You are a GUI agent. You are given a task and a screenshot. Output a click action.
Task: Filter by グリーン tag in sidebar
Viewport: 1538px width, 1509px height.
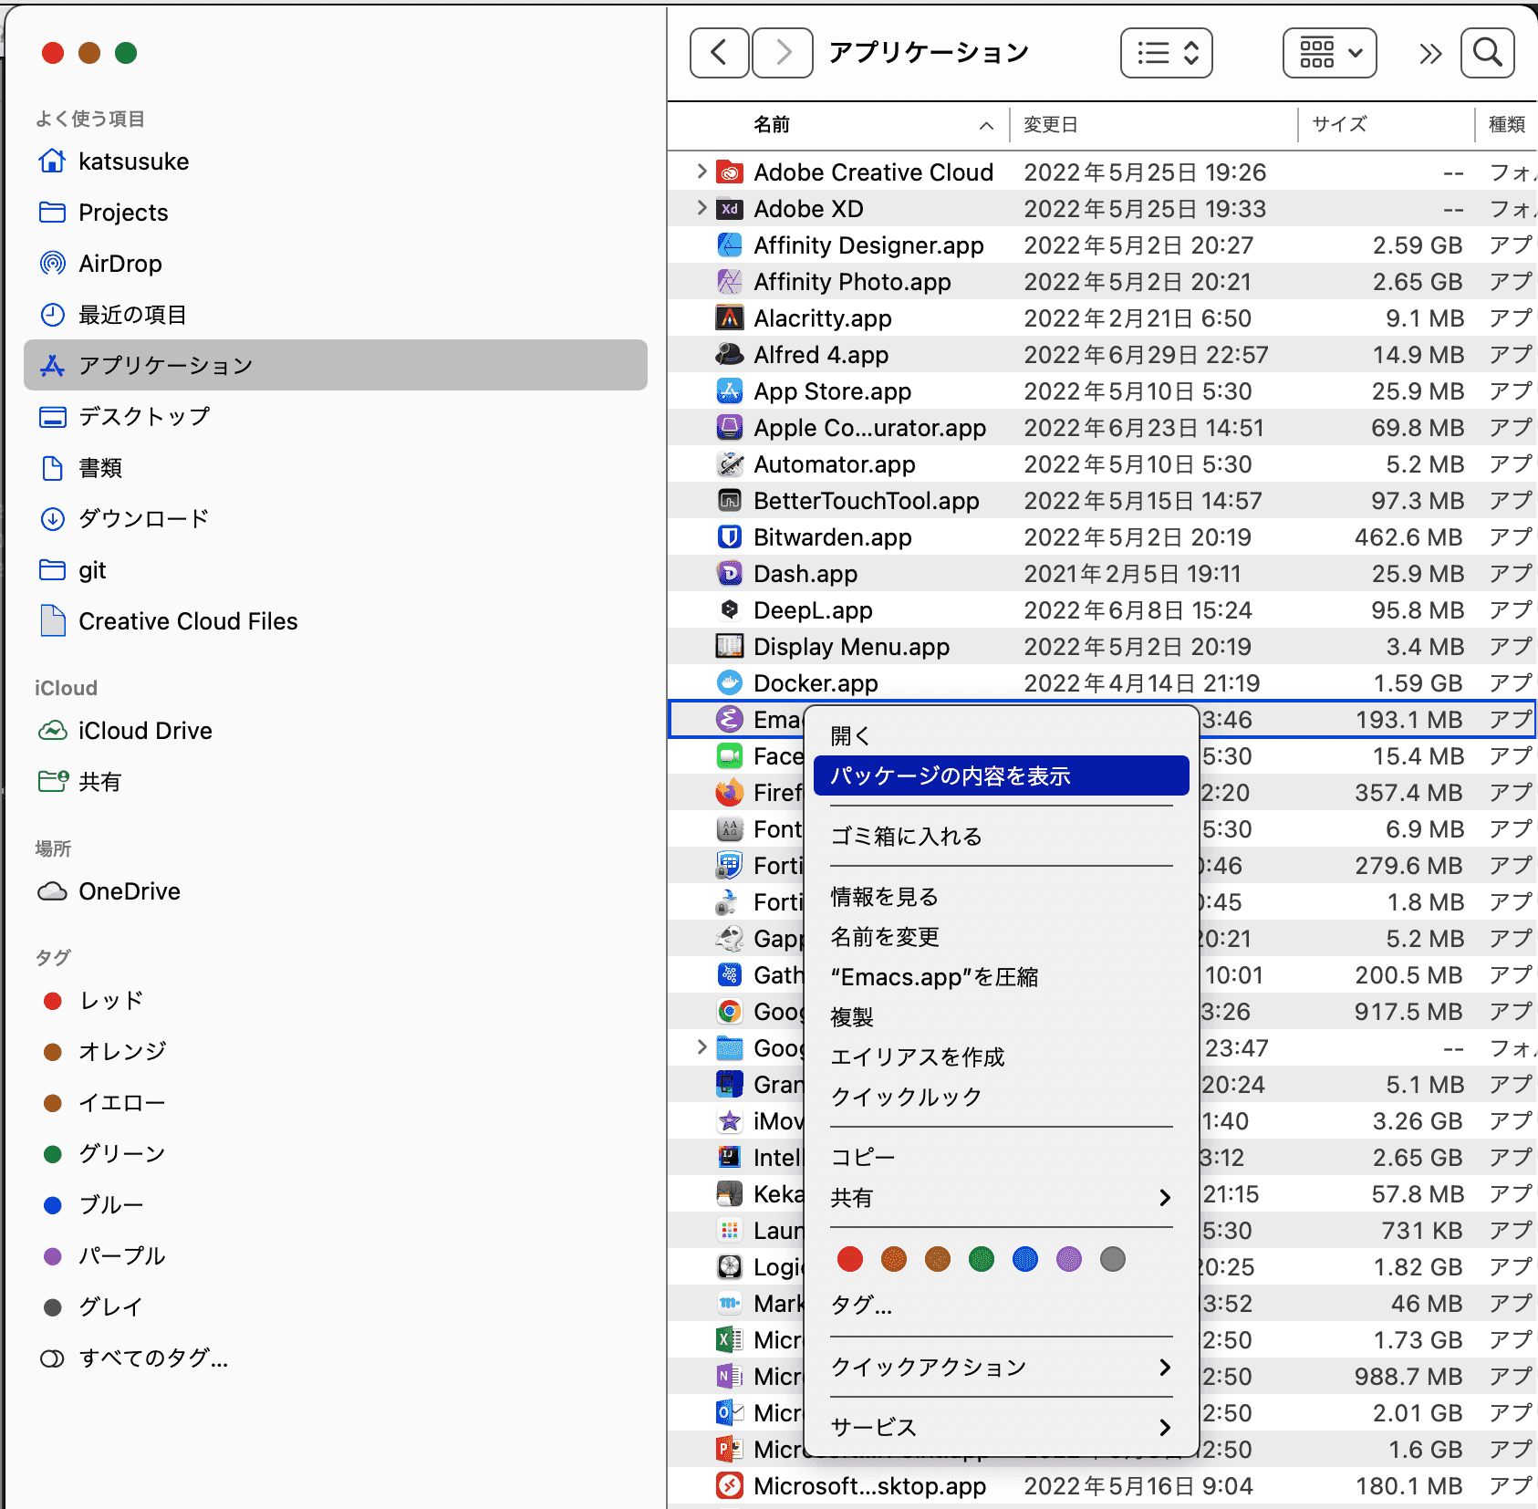[121, 1154]
